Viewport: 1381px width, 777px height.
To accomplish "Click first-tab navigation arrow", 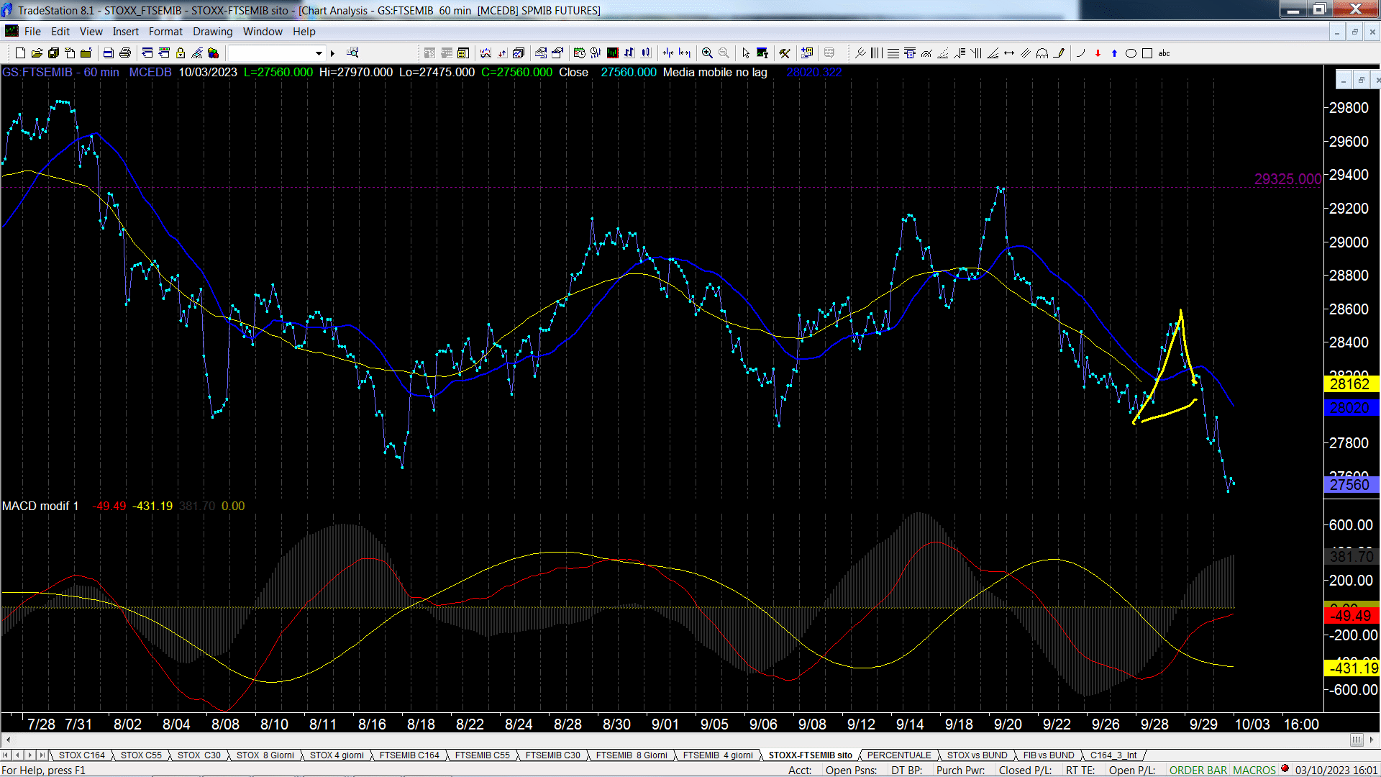I will [6, 755].
